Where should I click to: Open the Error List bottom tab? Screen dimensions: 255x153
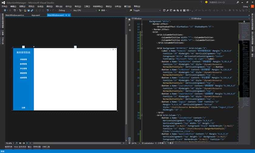coord(8,147)
